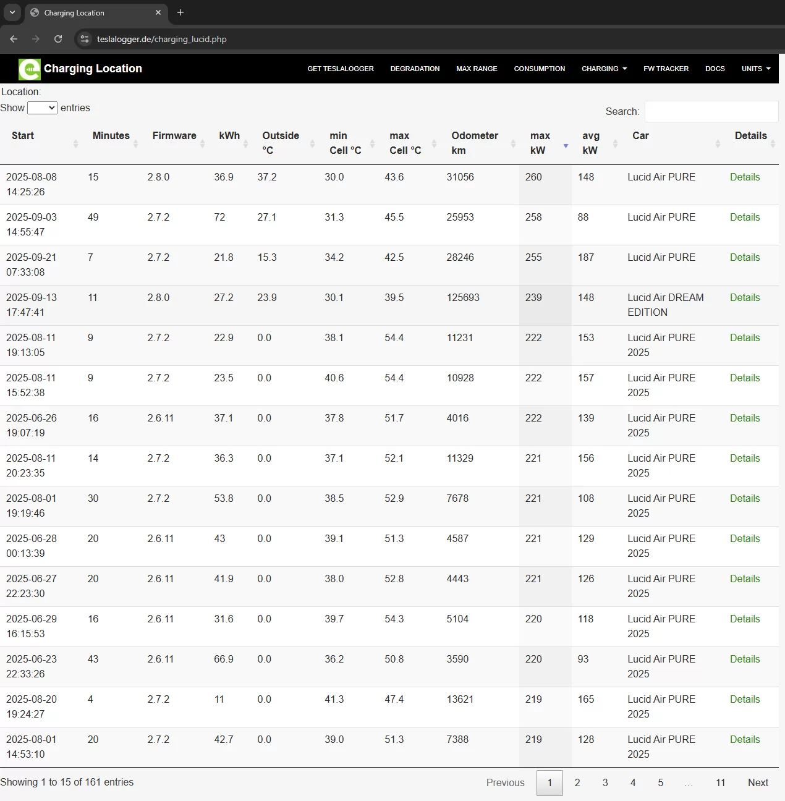Open Details for 2025-09-03 14:55:47 charge
This screenshot has width=785, height=801.
745,217
